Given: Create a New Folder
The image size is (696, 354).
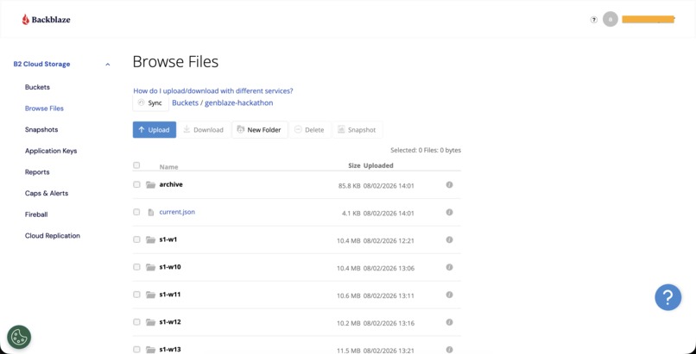Looking at the screenshot, I should point(260,130).
